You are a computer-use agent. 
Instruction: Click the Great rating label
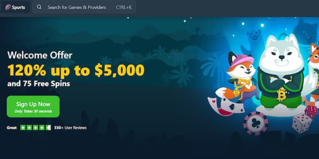12,128
